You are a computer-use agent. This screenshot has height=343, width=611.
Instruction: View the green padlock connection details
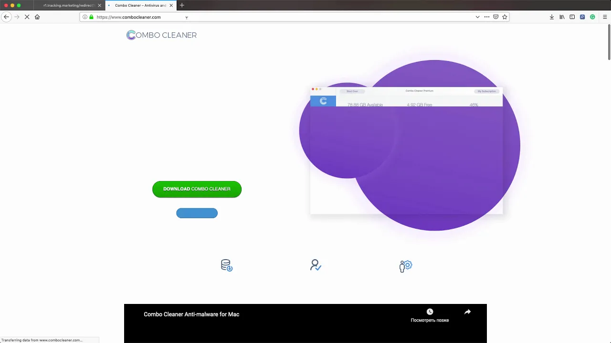(91, 17)
